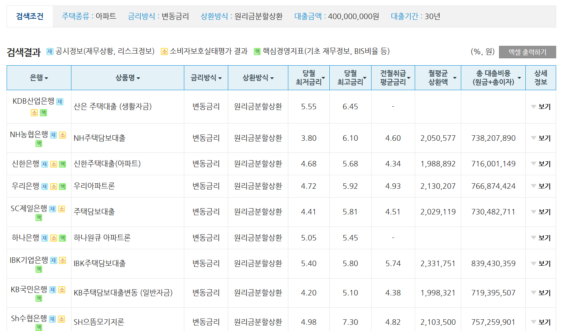
Task: View 신한은행 소 evaluation result icon
Action: click(54, 164)
